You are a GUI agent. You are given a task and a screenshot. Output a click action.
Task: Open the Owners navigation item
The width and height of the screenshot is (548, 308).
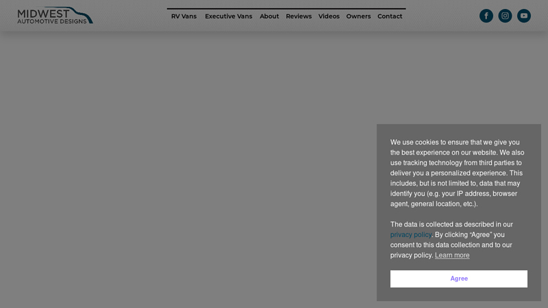[x=358, y=16]
